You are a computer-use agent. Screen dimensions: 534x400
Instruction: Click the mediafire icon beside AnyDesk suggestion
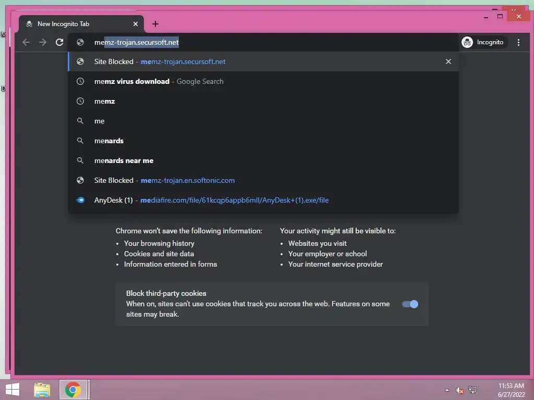click(x=80, y=200)
